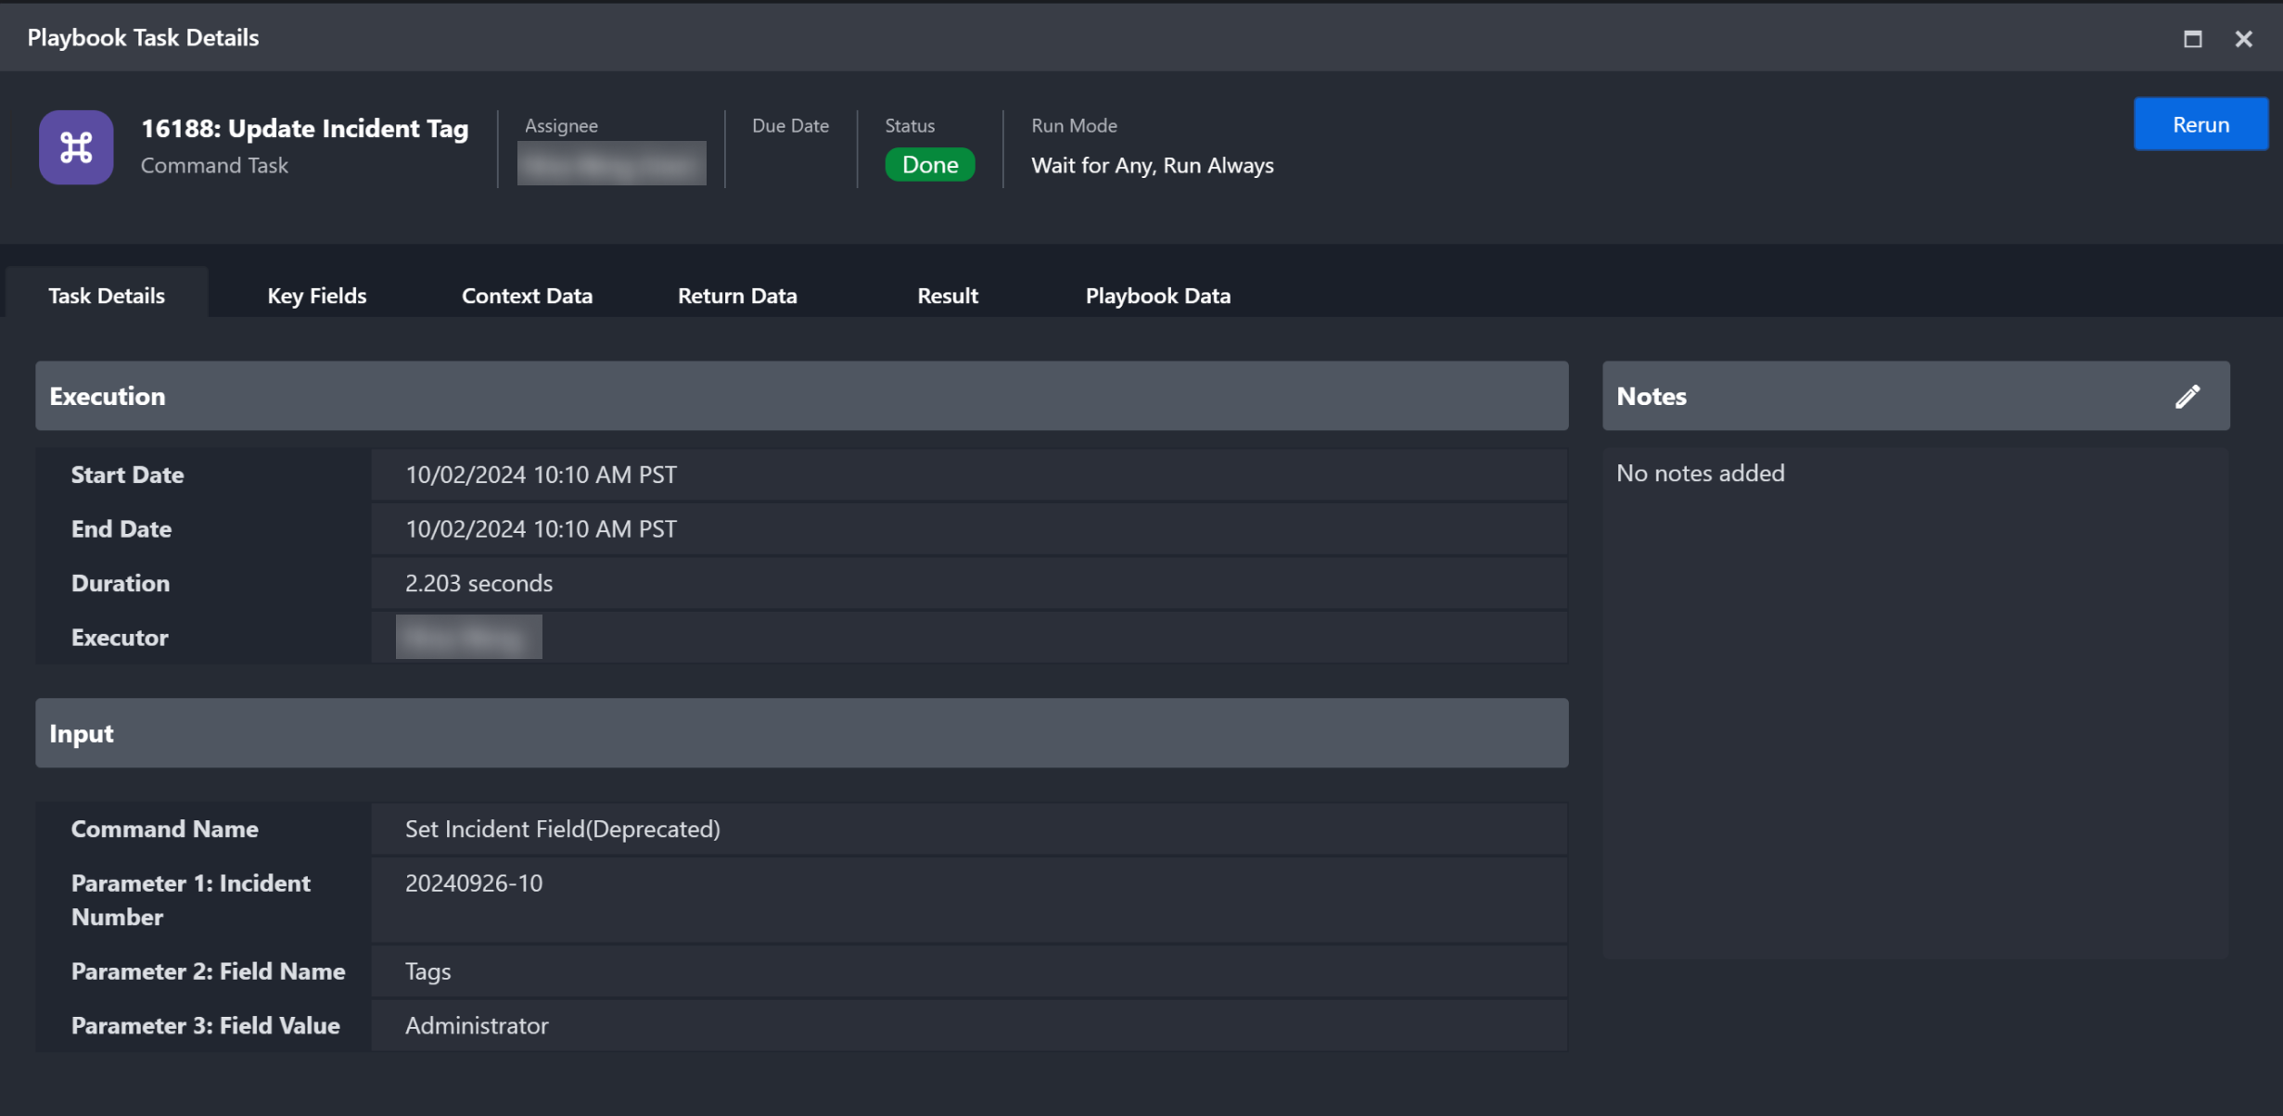Edit notes using the pencil icon
The width and height of the screenshot is (2283, 1116).
point(2187,397)
